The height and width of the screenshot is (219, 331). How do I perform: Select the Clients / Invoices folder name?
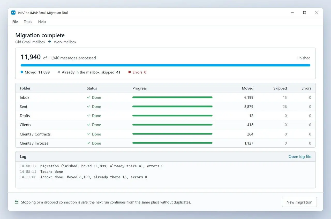tap(34, 143)
